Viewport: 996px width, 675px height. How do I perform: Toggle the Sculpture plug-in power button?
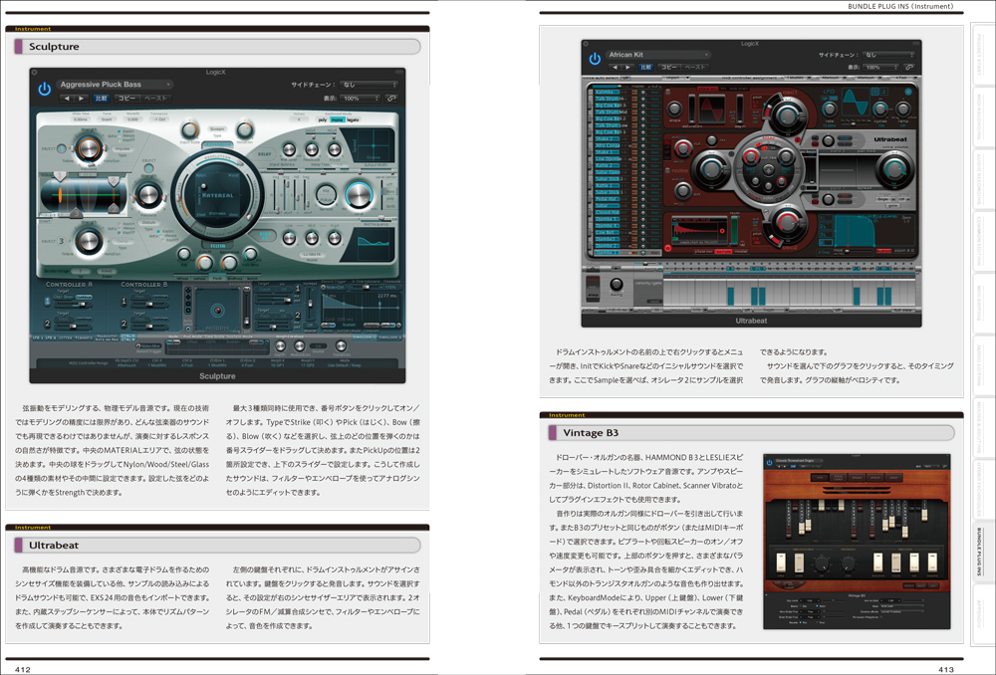(x=44, y=90)
